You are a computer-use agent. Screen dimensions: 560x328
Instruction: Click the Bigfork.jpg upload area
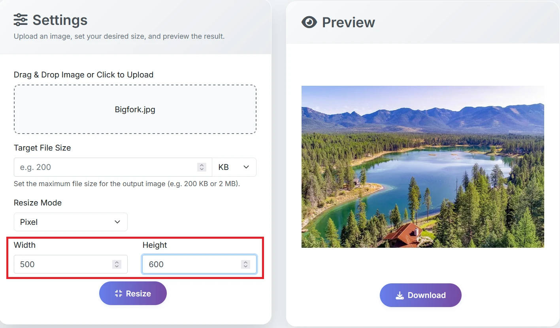[x=135, y=109]
